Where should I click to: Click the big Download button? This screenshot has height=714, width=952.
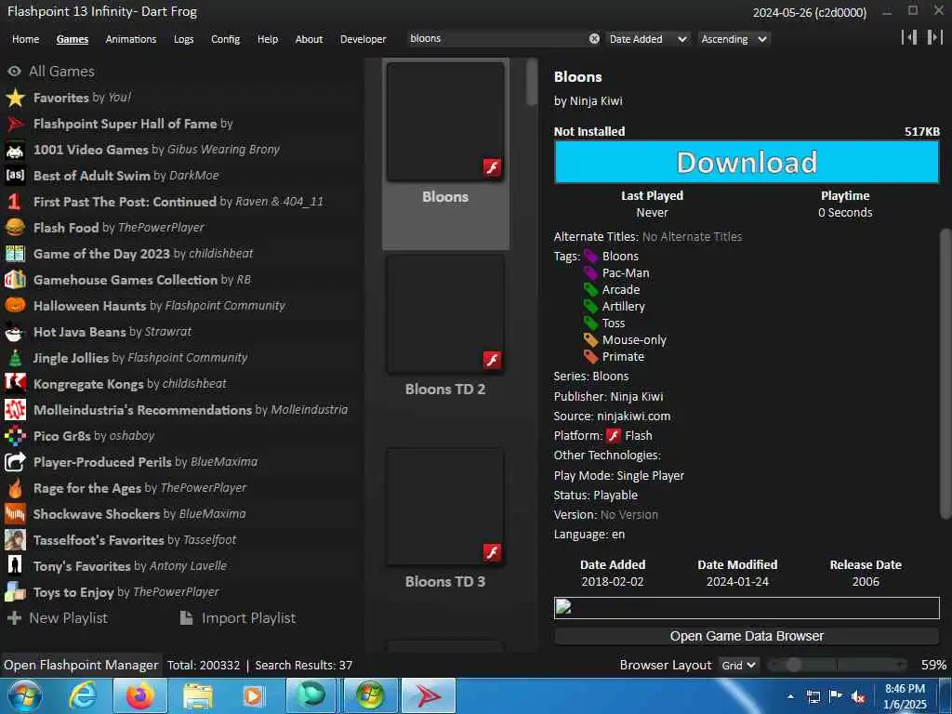point(747,162)
